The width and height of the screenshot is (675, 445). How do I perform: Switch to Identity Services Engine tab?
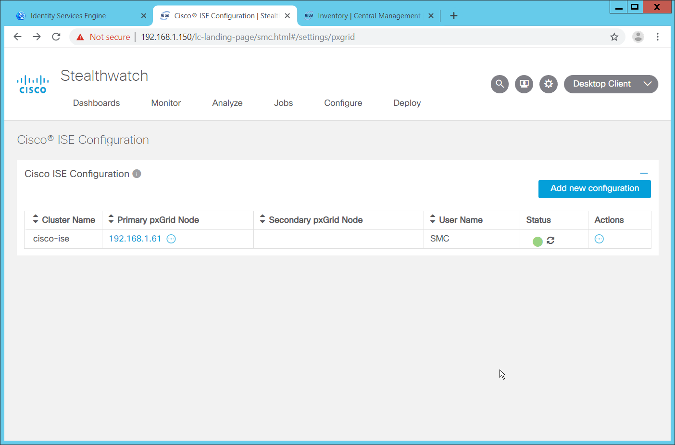(x=68, y=16)
